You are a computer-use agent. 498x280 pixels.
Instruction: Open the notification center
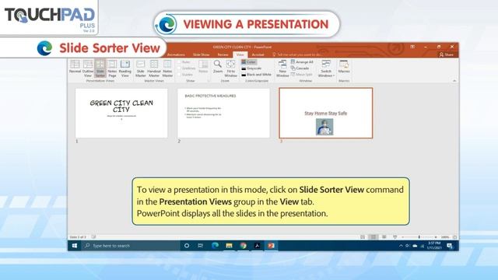point(450,246)
